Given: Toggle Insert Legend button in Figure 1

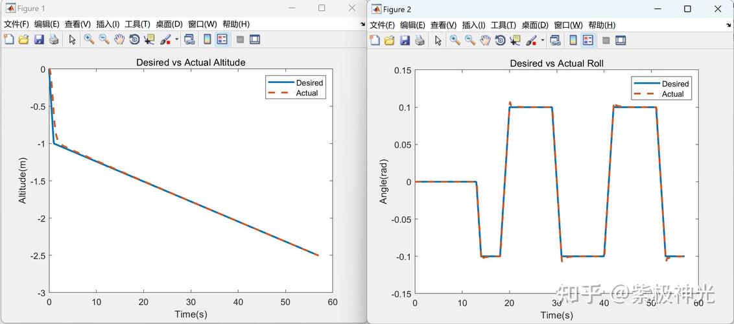Looking at the screenshot, I should coord(222,40).
